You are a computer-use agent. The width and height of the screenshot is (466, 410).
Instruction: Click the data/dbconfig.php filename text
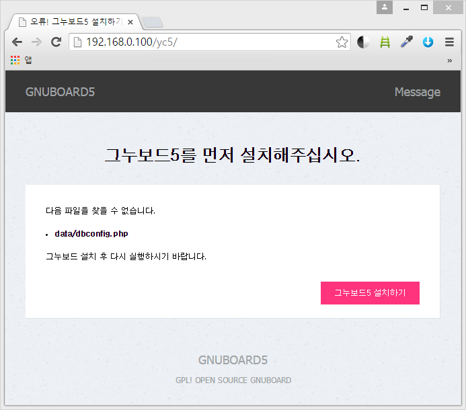(91, 234)
